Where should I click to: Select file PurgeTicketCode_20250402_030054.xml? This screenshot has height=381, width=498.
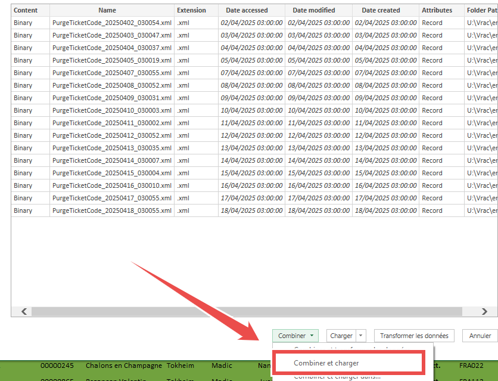[x=111, y=23]
